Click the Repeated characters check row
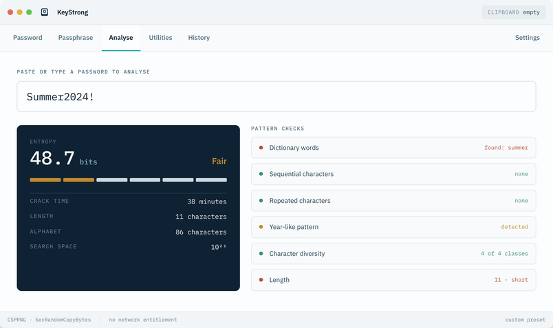Screen dimensions: 553x328 click(x=393, y=201)
